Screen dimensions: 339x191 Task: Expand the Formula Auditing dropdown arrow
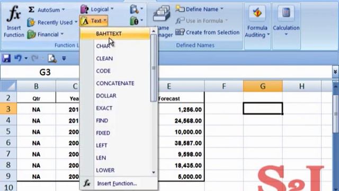(x=269, y=34)
